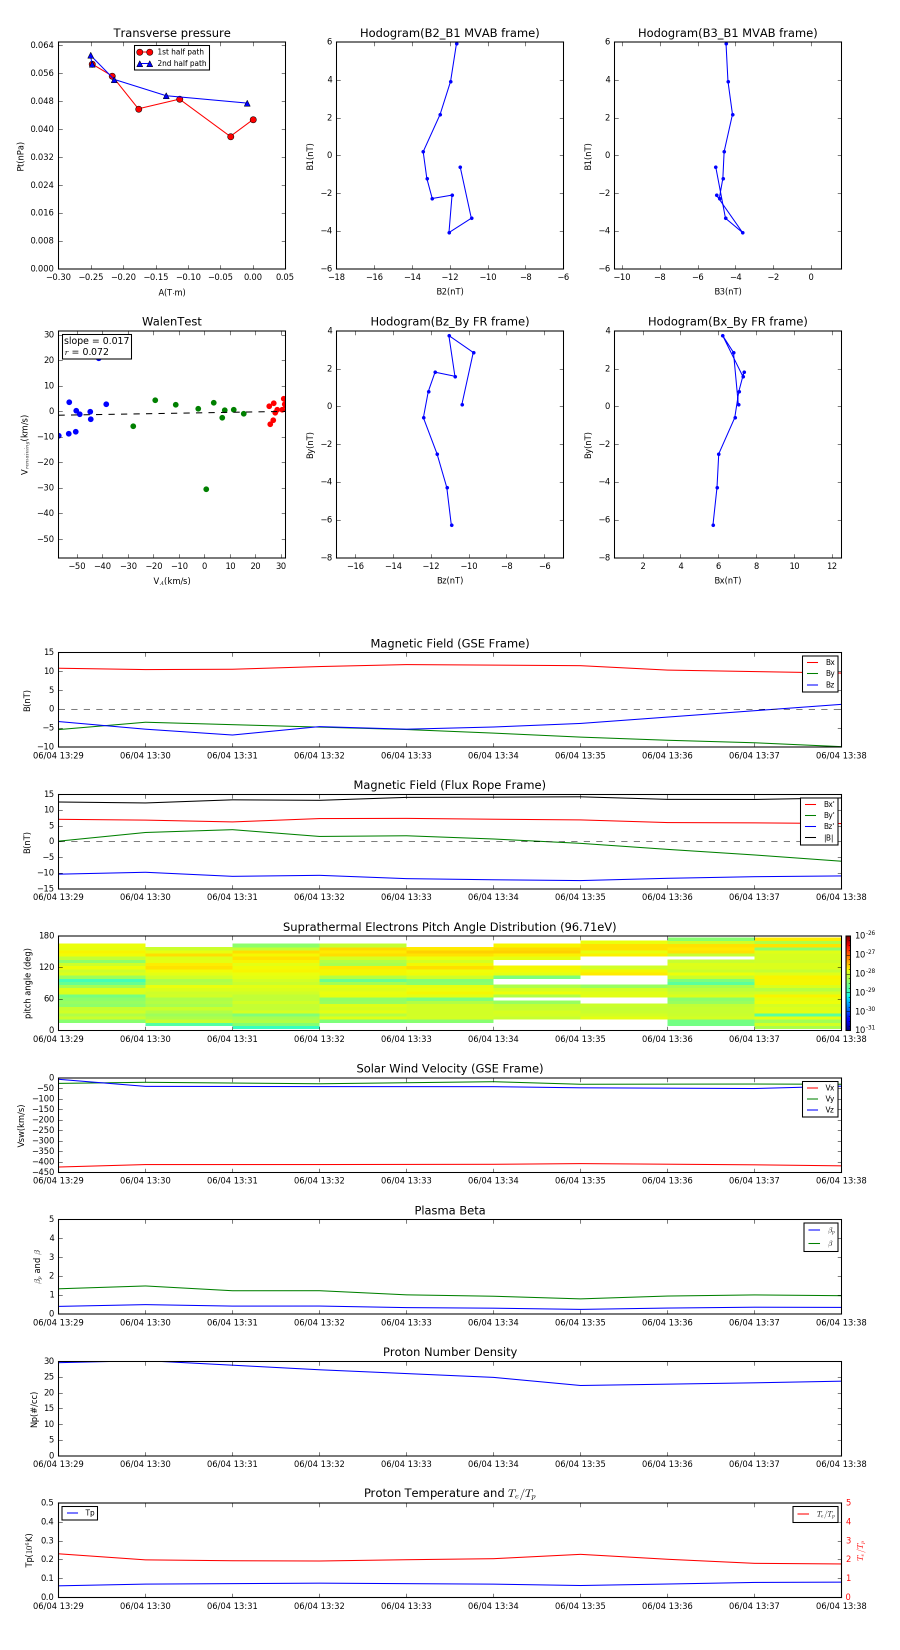Select the '1st half path' legend entry
This screenshot has height=1650, width=900.
[171, 52]
